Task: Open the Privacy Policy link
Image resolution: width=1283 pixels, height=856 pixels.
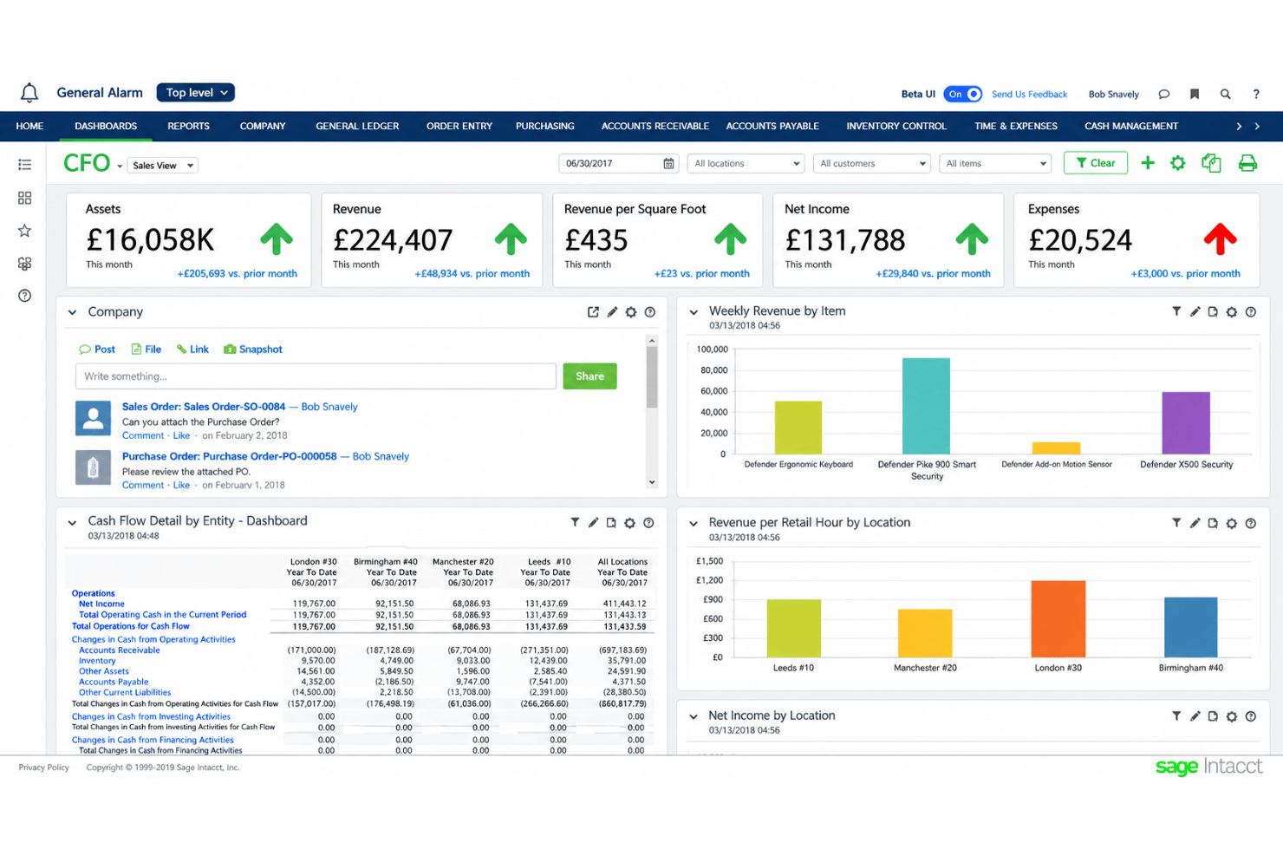Action: 43,768
